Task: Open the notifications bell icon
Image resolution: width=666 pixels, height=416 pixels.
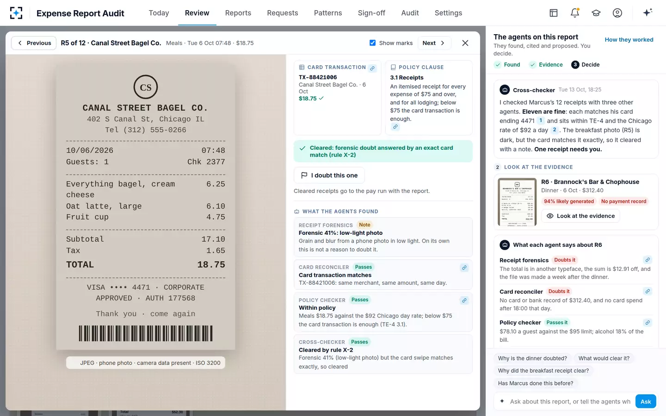Action: pos(575,13)
